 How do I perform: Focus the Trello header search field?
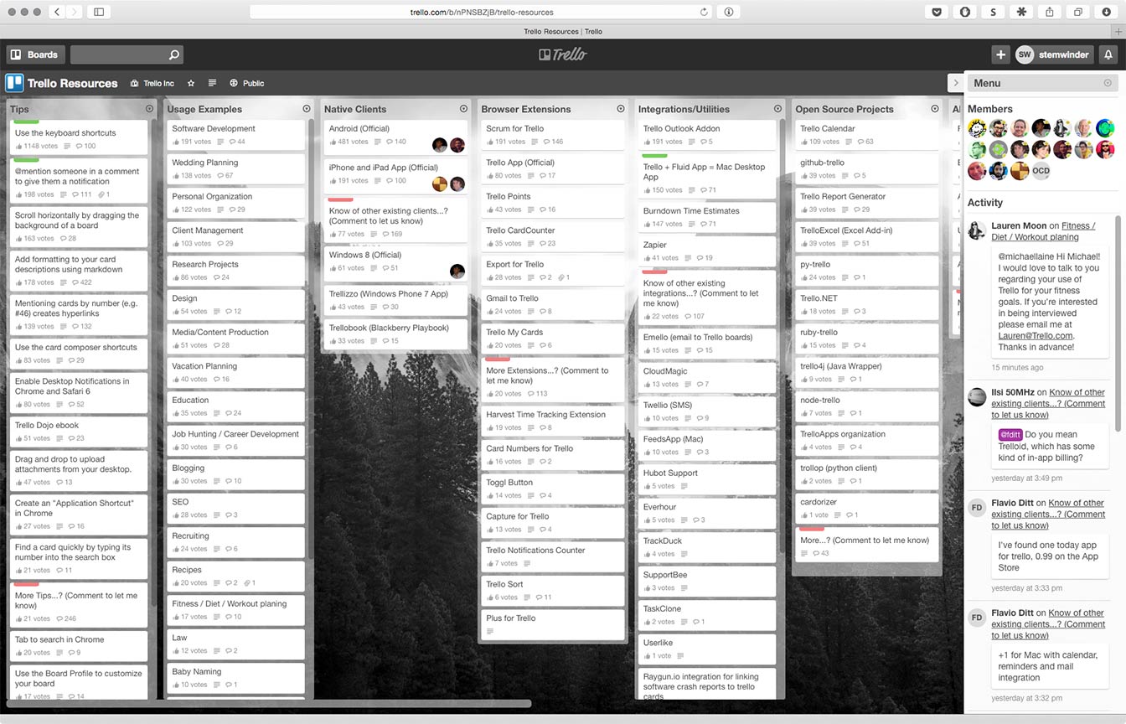(127, 54)
